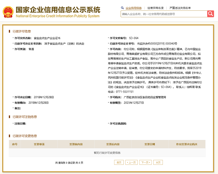Go to first page with 首页
The height and width of the screenshot is (174, 218).
119,162
